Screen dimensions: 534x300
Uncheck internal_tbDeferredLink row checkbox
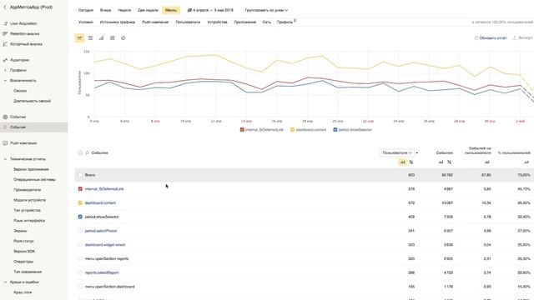(80, 189)
